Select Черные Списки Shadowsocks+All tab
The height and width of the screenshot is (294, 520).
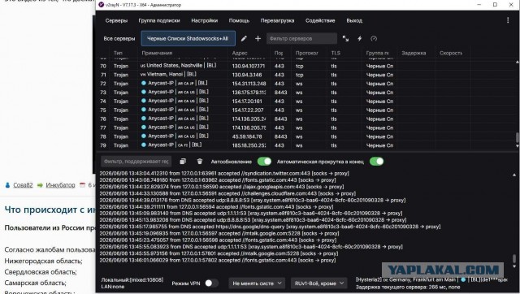[188, 38]
